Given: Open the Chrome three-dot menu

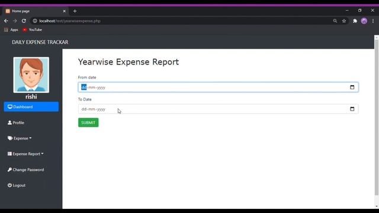Looking at the screenshot, I should coord(373,21).
